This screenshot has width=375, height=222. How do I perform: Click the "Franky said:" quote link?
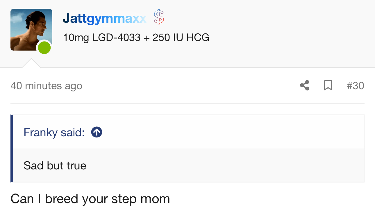(54, 133)
